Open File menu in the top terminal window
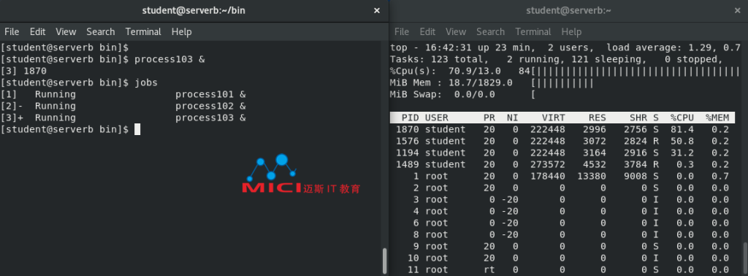 [x=402, y=32]
